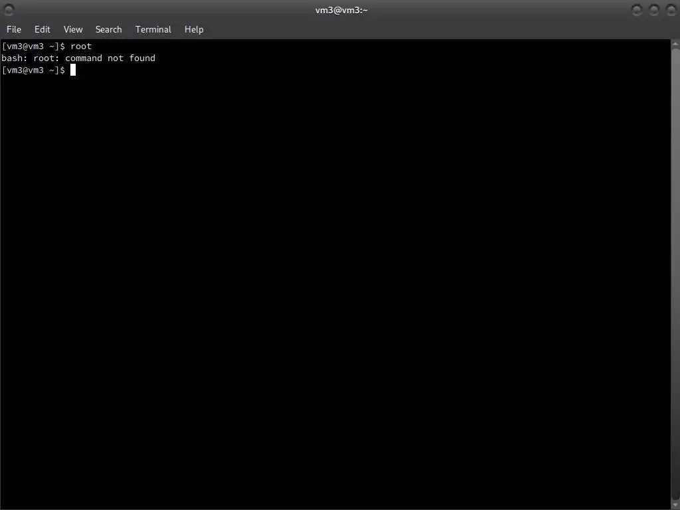
Task: Click the scrollbar up arrow
Action: [675, 44]
